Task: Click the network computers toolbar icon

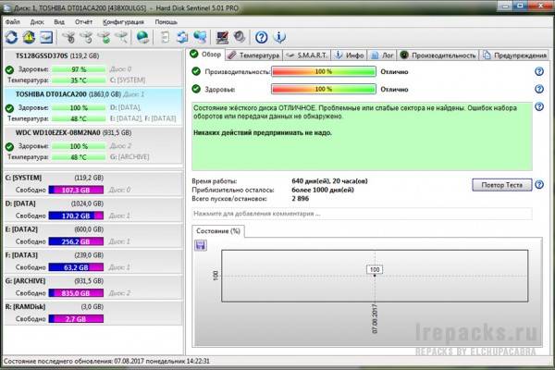Action: pyautogui.click(x=200, y=37)
